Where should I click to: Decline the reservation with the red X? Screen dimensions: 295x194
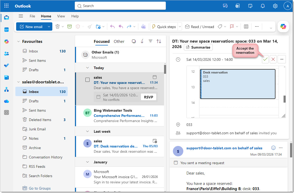click(273, 59)
